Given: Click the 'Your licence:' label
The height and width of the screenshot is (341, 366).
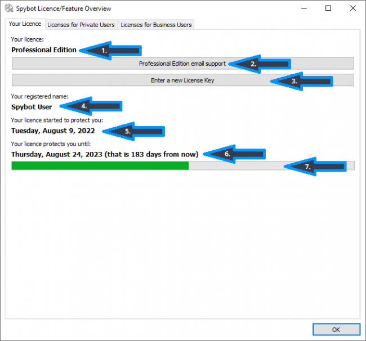Looking at the screenshot, I should click(28, 39).
